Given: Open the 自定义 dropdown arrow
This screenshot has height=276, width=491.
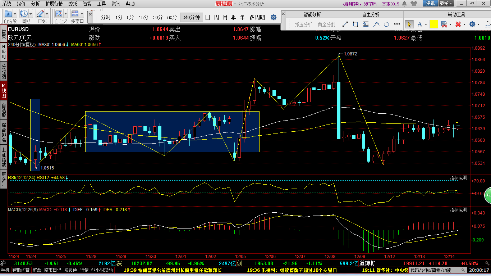Looking at the screenshot, I should (x=66, y=14).
